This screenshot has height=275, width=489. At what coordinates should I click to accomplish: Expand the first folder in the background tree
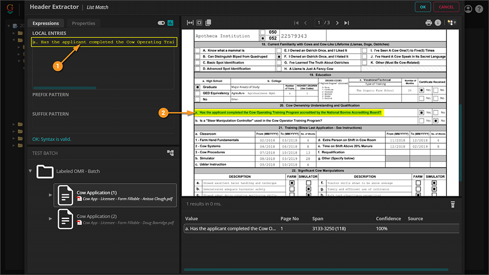[14, 33]
